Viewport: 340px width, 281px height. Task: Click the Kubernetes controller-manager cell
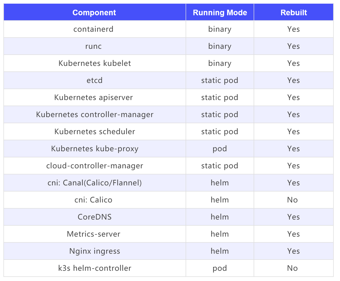pyautogui.click(x=95, y=115)
